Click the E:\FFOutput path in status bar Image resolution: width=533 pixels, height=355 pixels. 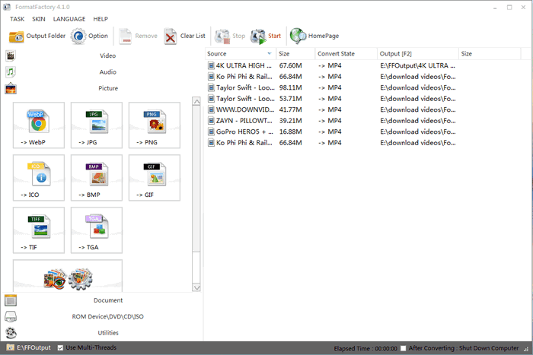34,347
